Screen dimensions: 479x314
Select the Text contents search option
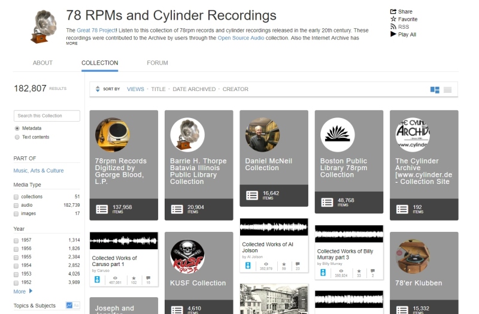click(17, 137)
